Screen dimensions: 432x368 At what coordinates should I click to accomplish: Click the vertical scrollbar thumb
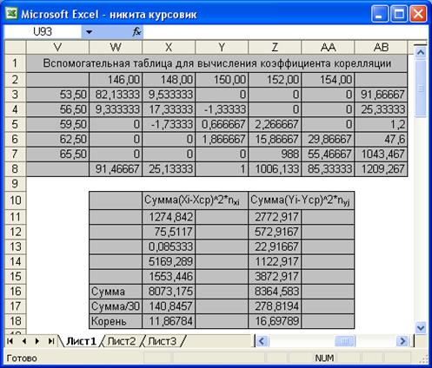420,88
